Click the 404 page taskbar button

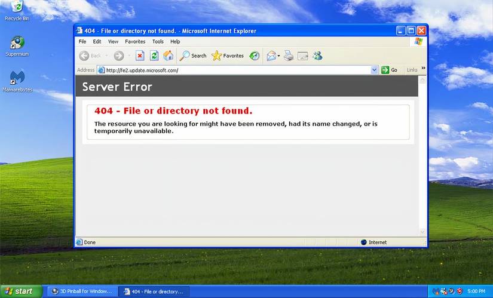154,291
